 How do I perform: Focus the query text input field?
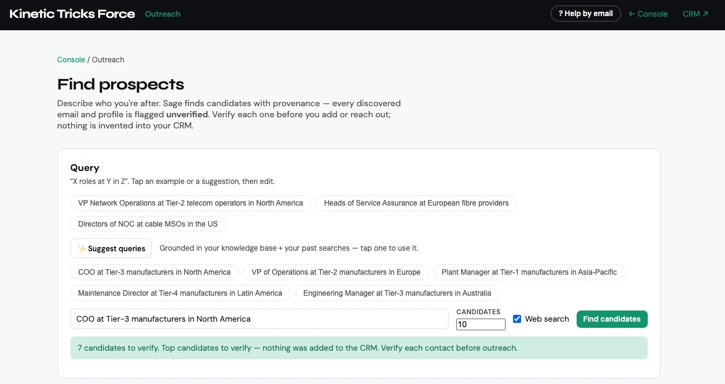pos(260,319)
